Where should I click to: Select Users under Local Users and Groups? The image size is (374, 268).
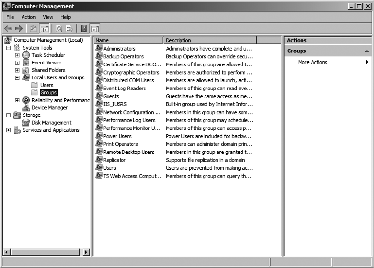pos(47,85)
